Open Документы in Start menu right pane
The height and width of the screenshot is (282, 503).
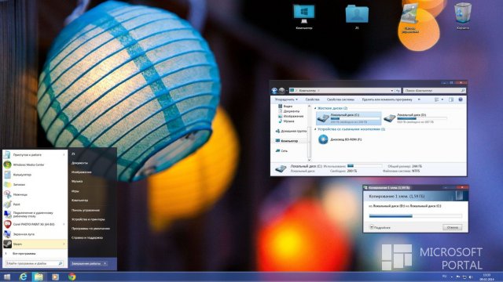pyautogui.click(x=79, y=163)
